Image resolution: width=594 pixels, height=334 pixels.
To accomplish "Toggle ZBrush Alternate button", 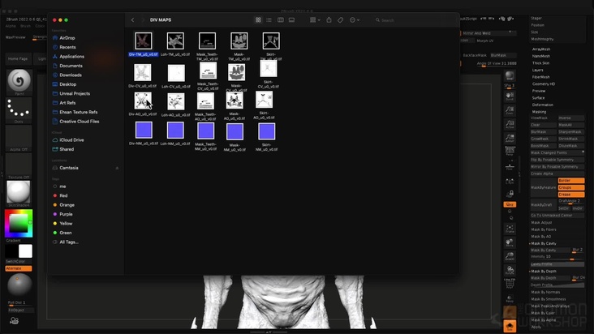I will pyautogui.click(x=19, y=268).
